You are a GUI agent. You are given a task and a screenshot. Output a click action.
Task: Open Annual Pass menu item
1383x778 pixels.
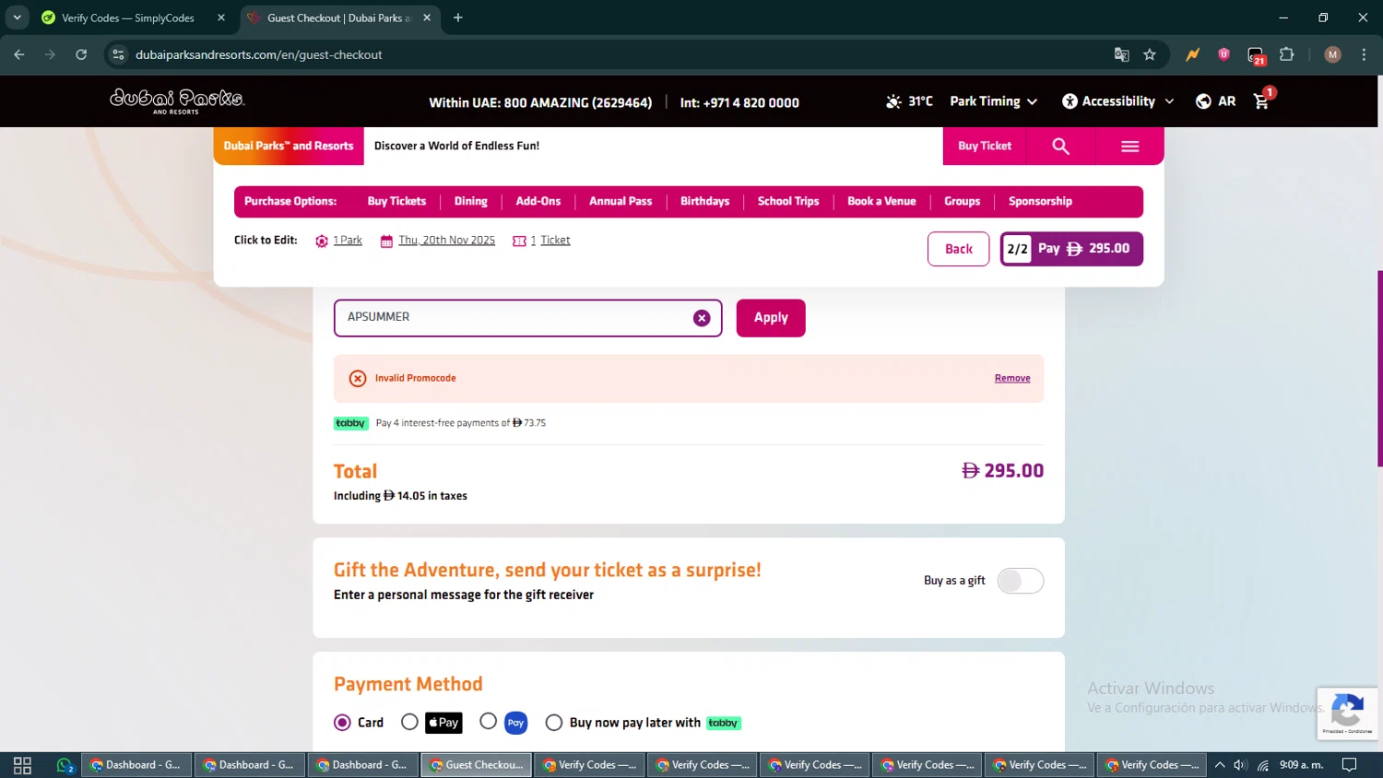click(x=621, y=201)
